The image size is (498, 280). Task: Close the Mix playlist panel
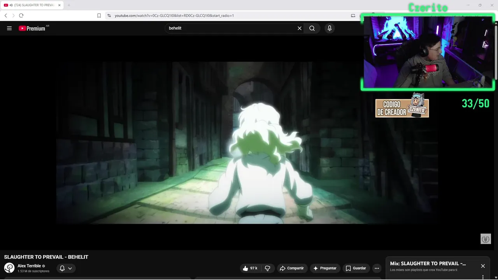pyautogui.click(x=483, y=266)
